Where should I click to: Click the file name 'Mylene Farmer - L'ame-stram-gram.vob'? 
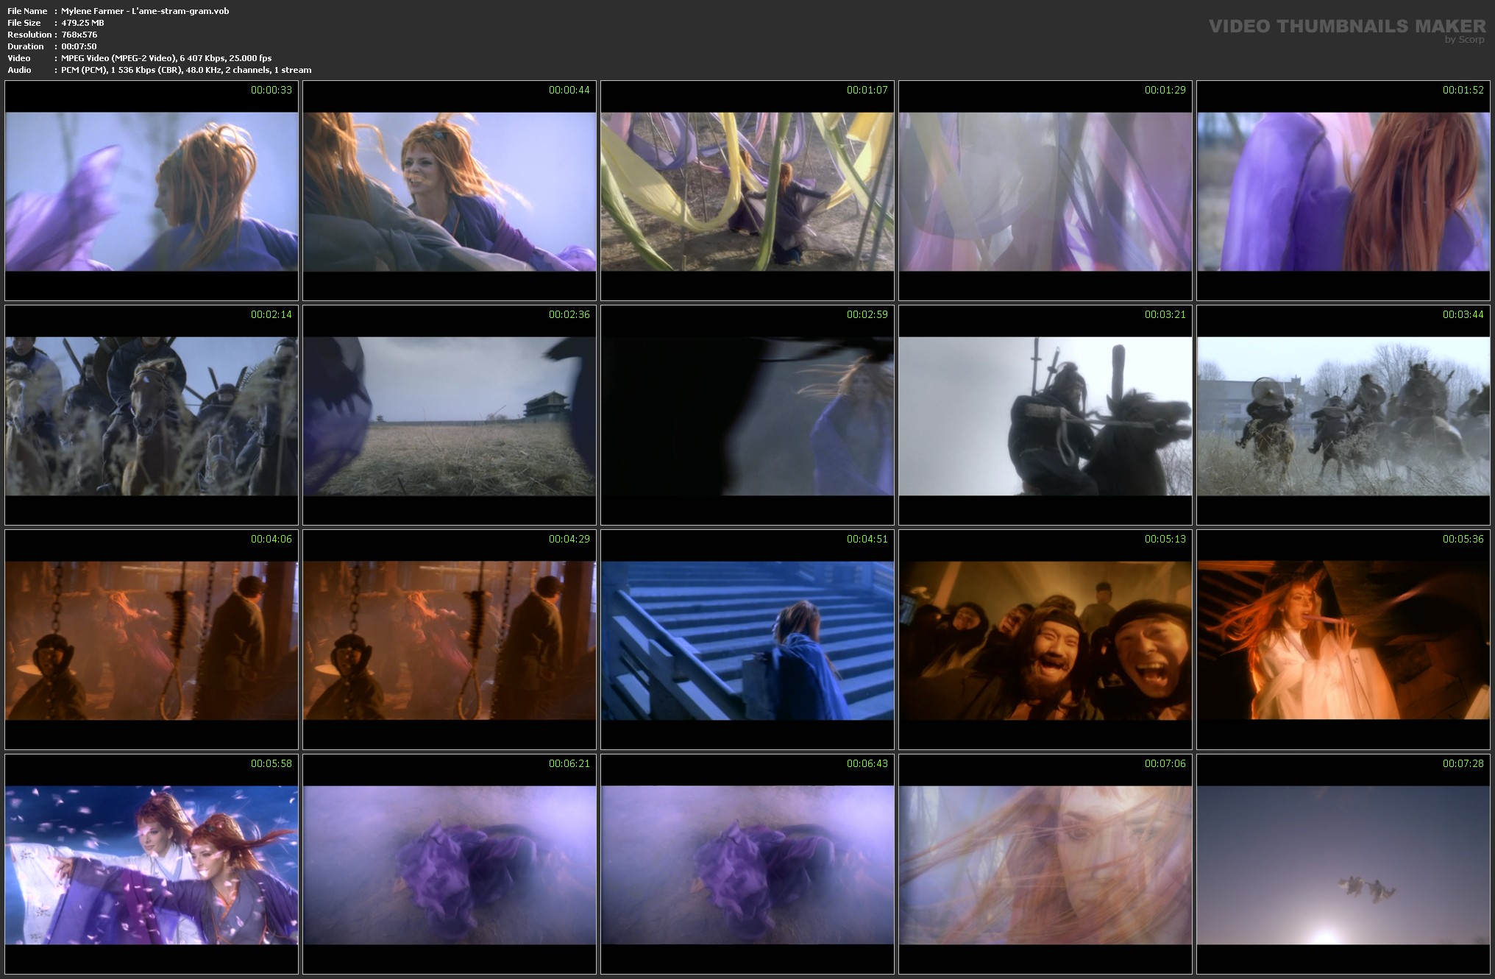click(145, 11)
